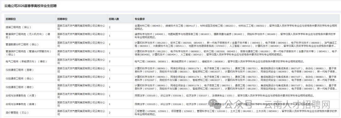The height and width of the screenshot is (118, 341).
Task: Select the headcount 1 for 合规与法律事务岗（曲靖） row
Action: (110, 104)
